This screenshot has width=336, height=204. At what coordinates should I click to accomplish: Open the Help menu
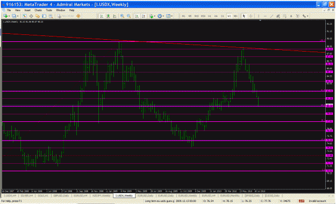point(72,10)
